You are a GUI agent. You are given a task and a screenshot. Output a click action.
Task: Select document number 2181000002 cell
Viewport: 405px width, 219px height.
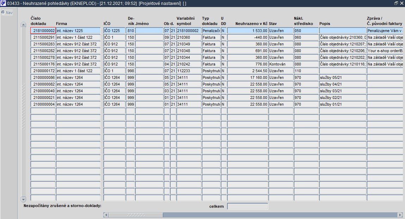[43, 31]
